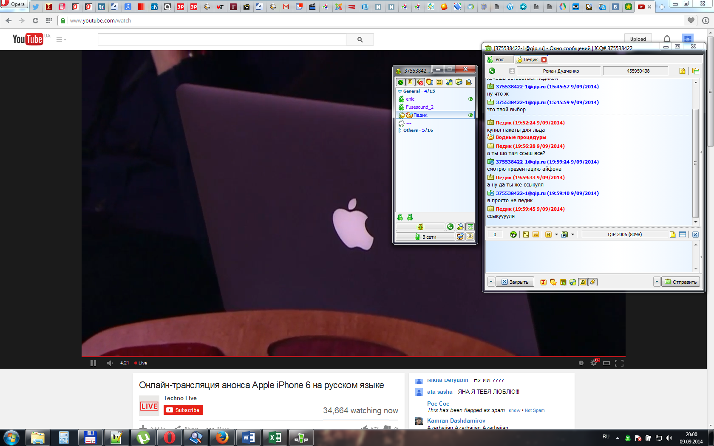Click the Отправить send button
Screen dimensions: 714x446
pyautogui.click(x=680, y=282)
